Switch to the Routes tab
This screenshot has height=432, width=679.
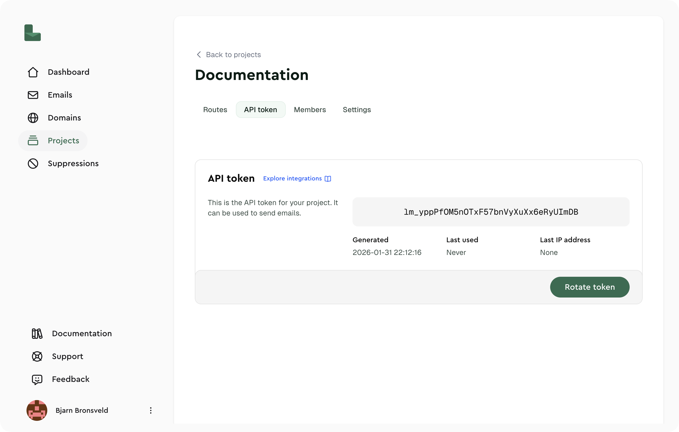(215, 110)
